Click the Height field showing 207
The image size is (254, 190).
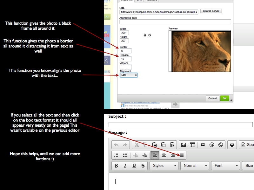(x=124, y=41)
